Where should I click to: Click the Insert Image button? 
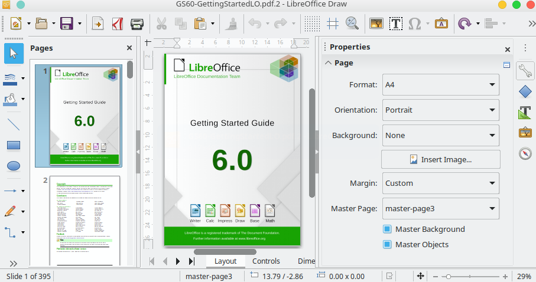440,159
